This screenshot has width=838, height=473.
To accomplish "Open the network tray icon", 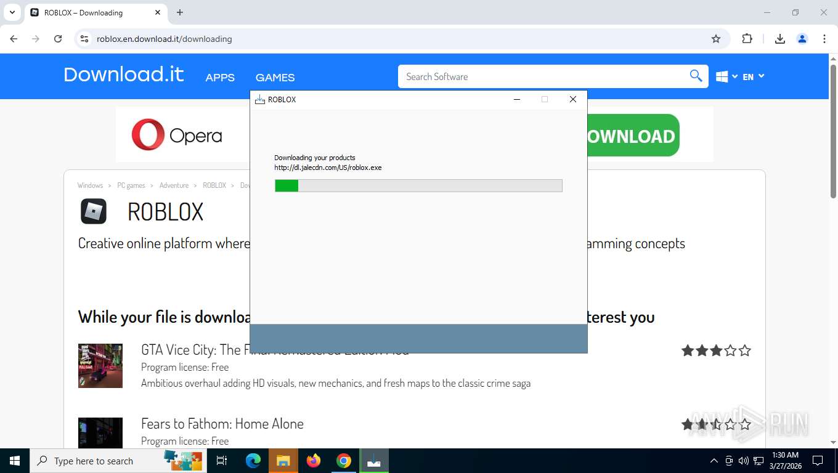I will tap(759, 461).
